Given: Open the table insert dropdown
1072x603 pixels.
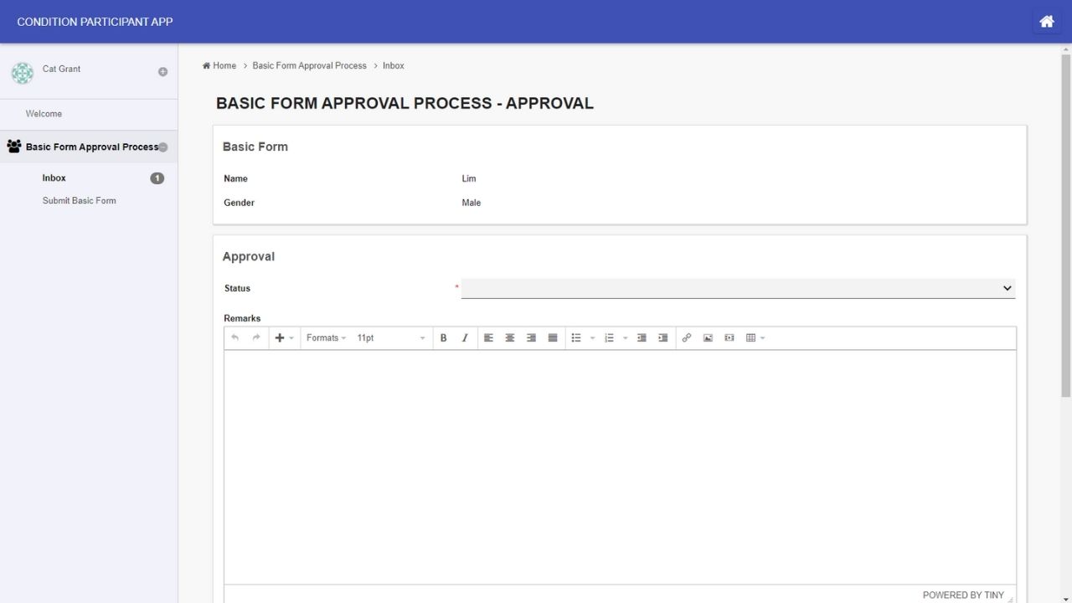Looking at the screenshot, I should coord(755,338).
